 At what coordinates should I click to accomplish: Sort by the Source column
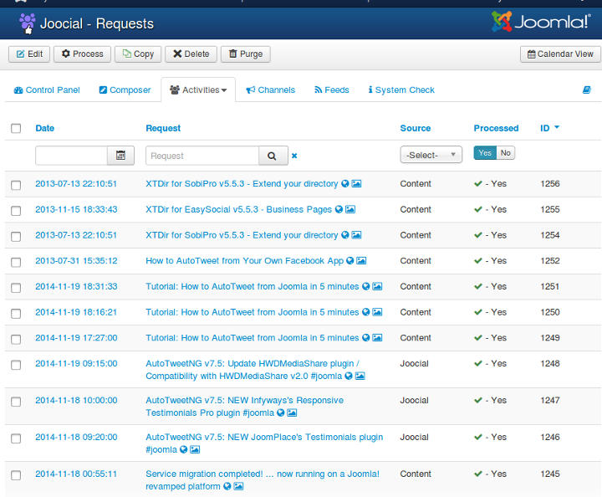416,128
